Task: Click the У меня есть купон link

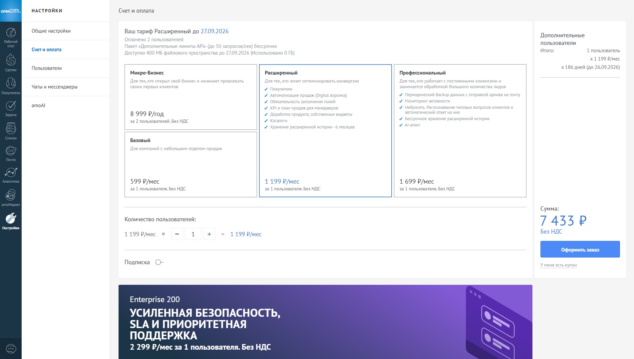Action: [x=558, y=265]
